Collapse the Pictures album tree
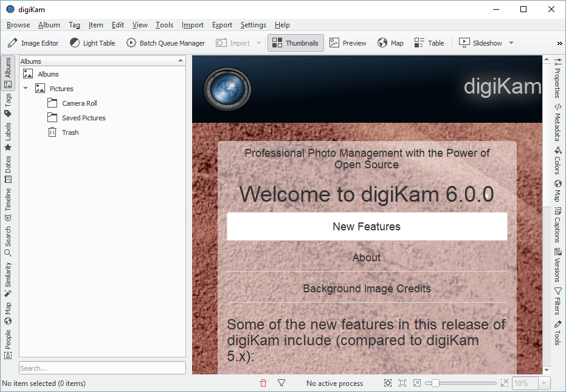566x392 pixels. (26, 88)
